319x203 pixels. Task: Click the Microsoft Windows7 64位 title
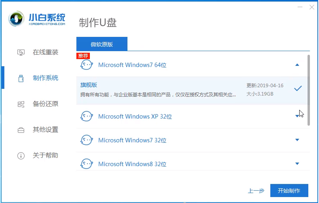coord(132,65)
